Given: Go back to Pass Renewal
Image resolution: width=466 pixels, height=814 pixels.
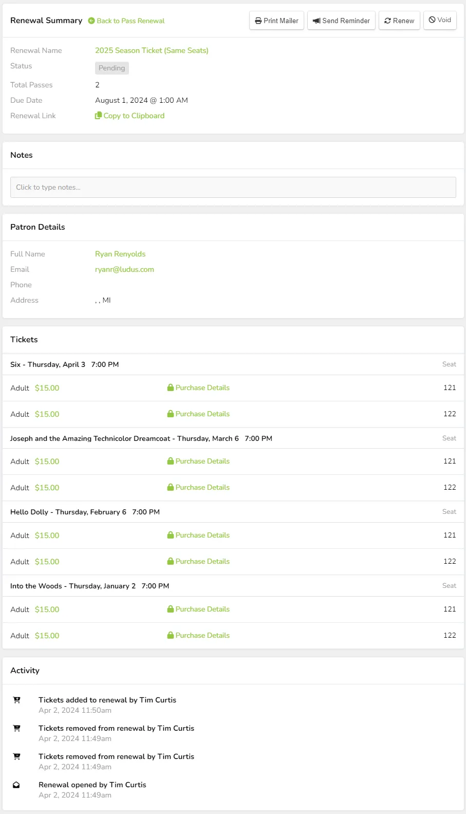Looking at the screenshot, I should [x=131, y=21].
